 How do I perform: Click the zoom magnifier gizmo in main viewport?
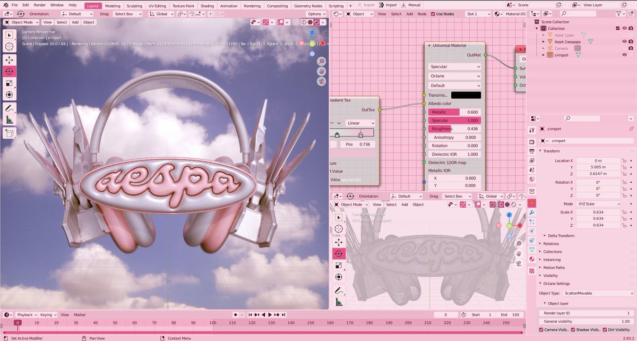[321, 61]
